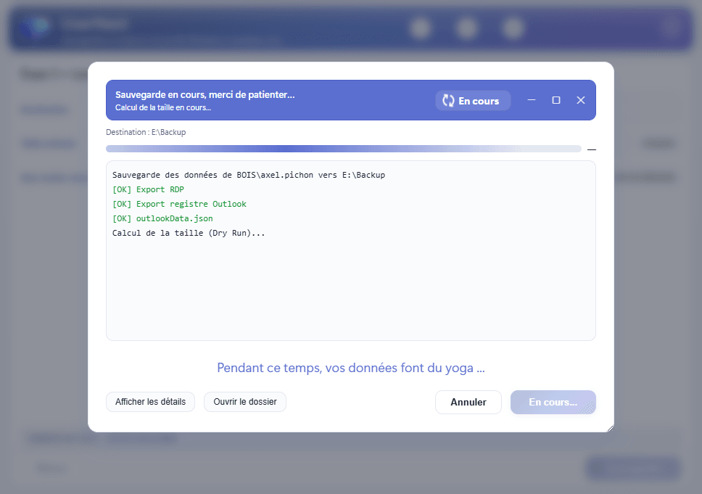
Task: Click the spinning sync icon in the En cours badge
Action: (447, 100)
